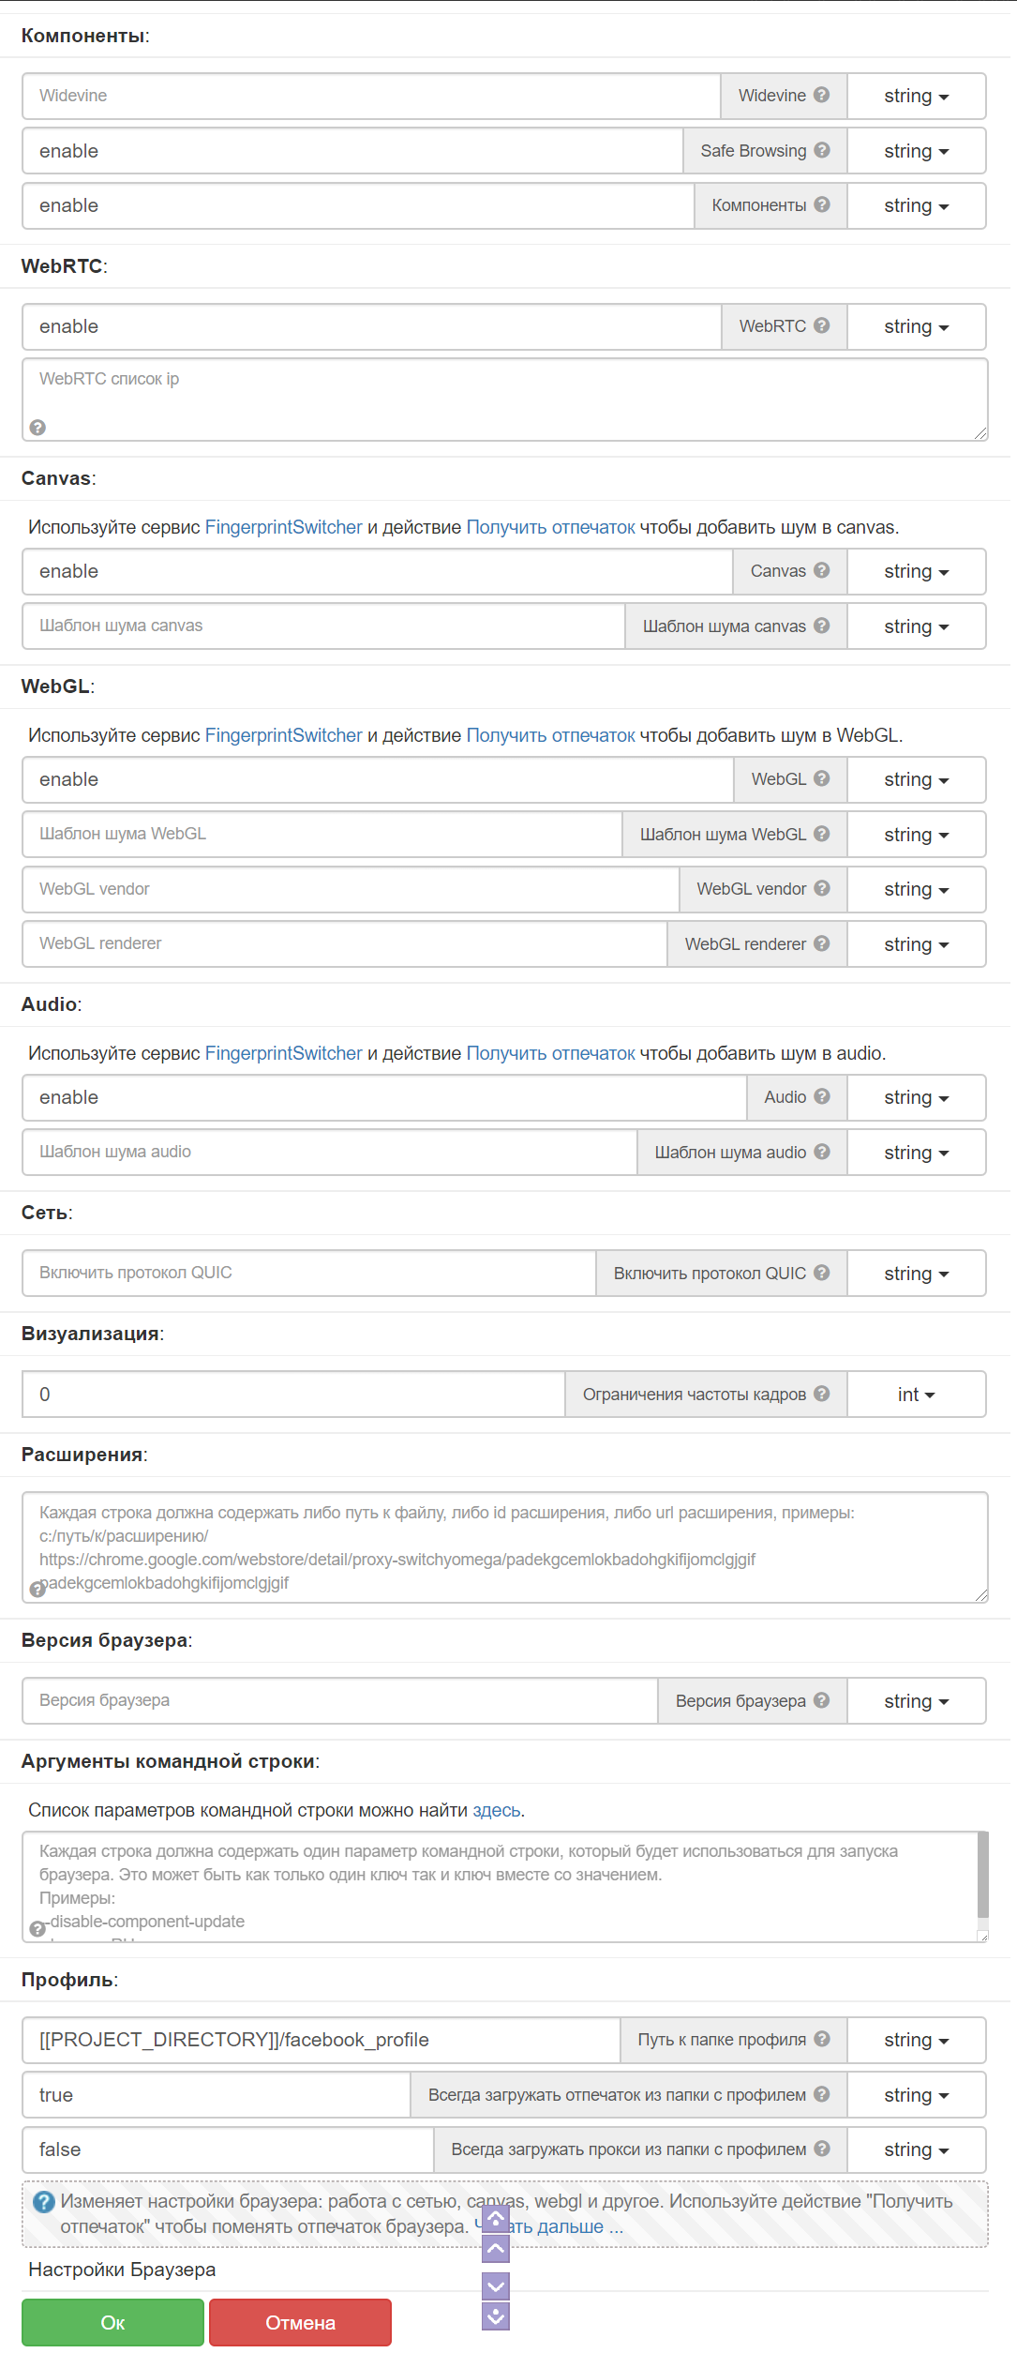The image size is (1017, 2353).
Task: Open the int type dropdown for frame rate
Action: click(x=916, y=1395)
